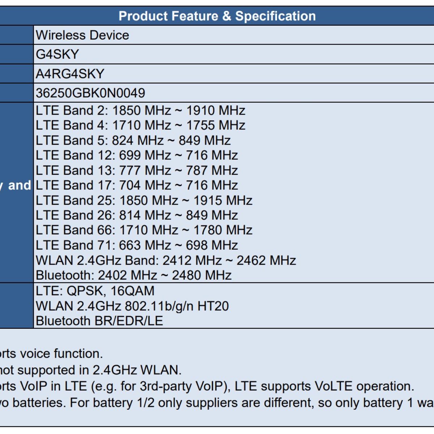Select the LTE Band 26 frequency line
The width and height of the screenshot is (434, 434).
tap(137, 215)
